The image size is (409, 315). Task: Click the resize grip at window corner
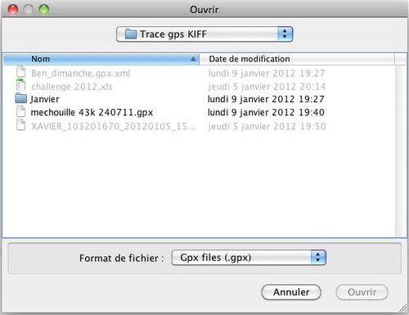[403, 308]
